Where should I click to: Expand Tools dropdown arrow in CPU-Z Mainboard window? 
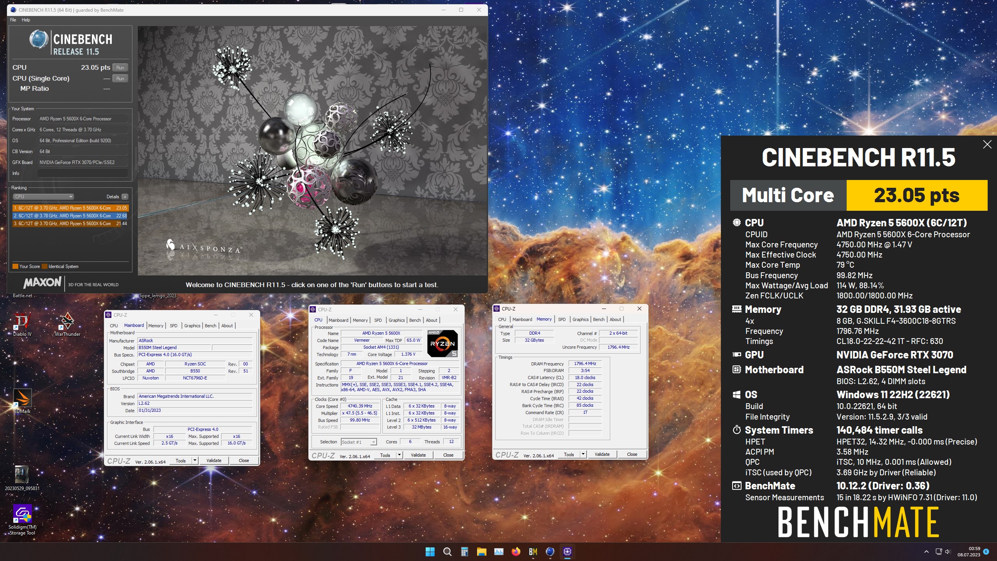tap(195, 460)
